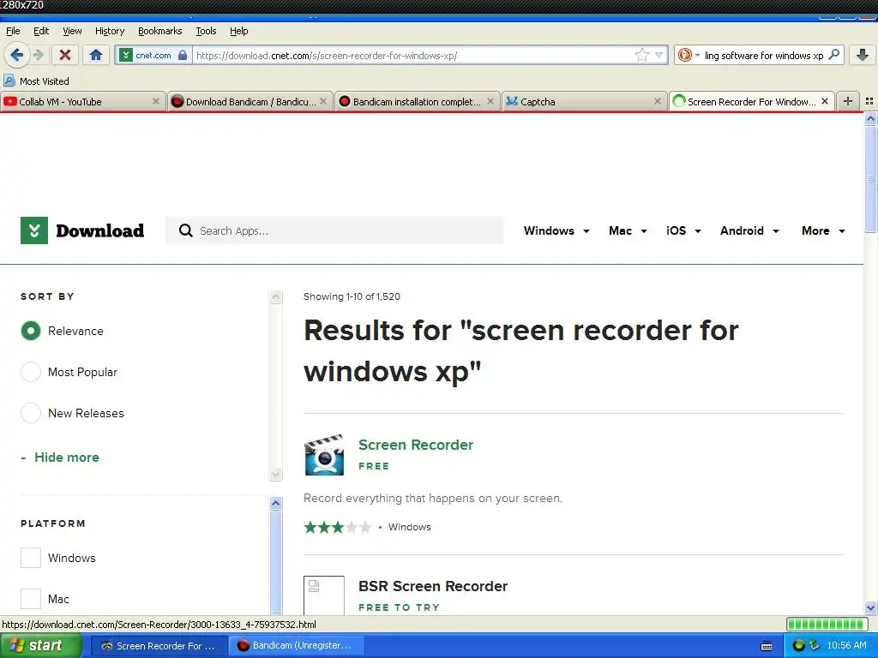The width and height of the screenshot is (878, 658).
Task: Click the search magnifier in Search Apps box
Action: (x=185, y=230)
